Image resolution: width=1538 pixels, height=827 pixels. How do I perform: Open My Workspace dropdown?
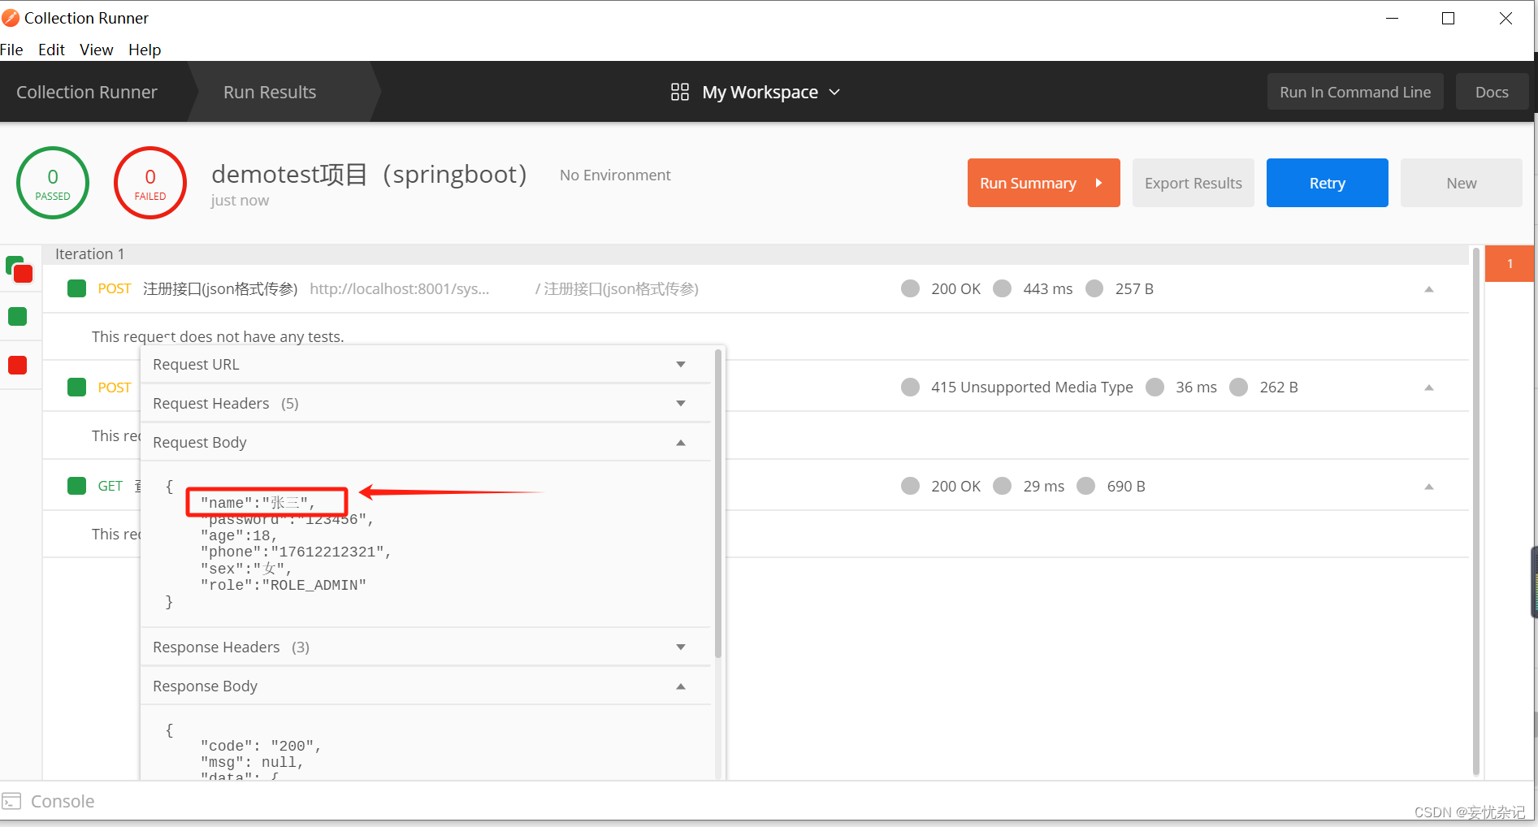[770, 92]
